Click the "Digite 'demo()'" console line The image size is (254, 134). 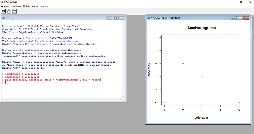coord(59,62)
